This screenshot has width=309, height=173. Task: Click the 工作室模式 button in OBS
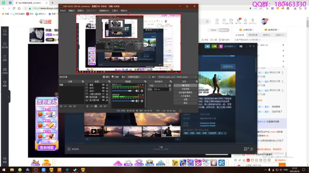(x=185, y=96)
